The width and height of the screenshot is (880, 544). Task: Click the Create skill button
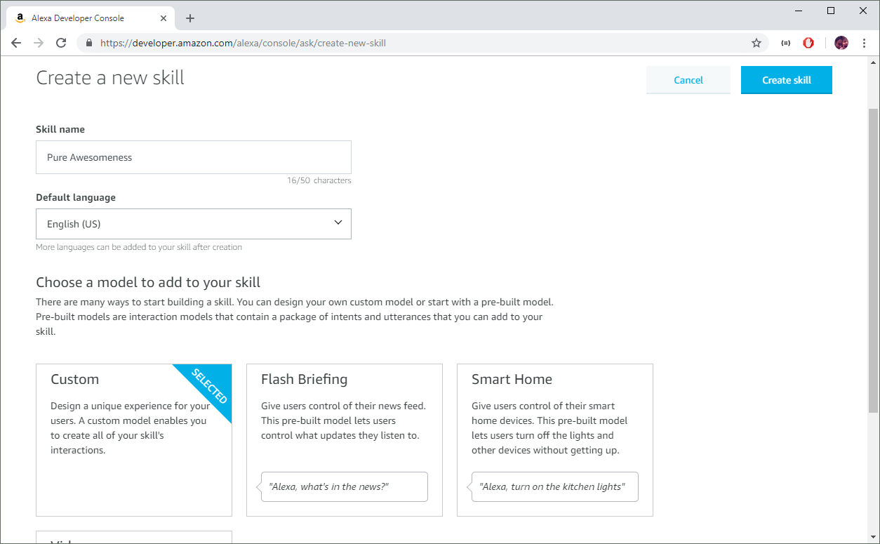pos(787,80)
